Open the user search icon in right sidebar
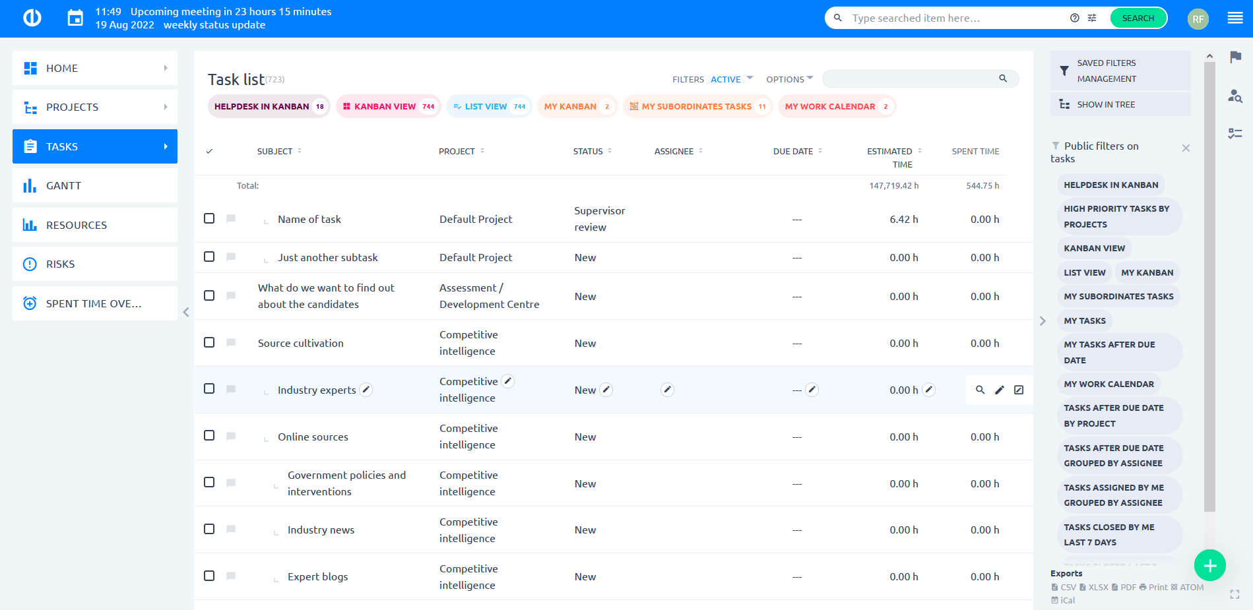The image size is (1253, 610). coord(1235,96)
